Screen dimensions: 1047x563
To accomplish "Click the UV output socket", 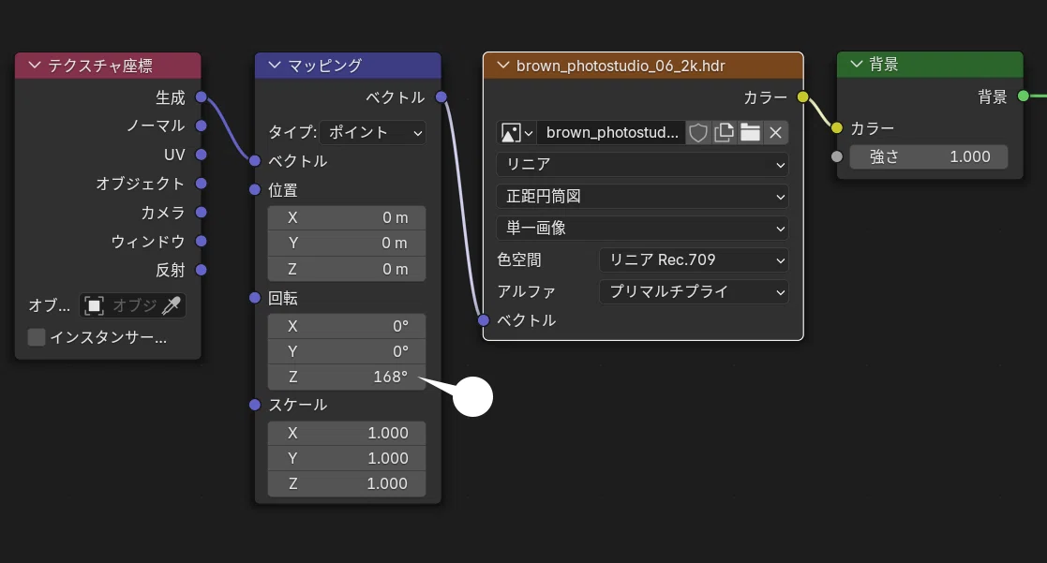I will [x=201, y=155].
